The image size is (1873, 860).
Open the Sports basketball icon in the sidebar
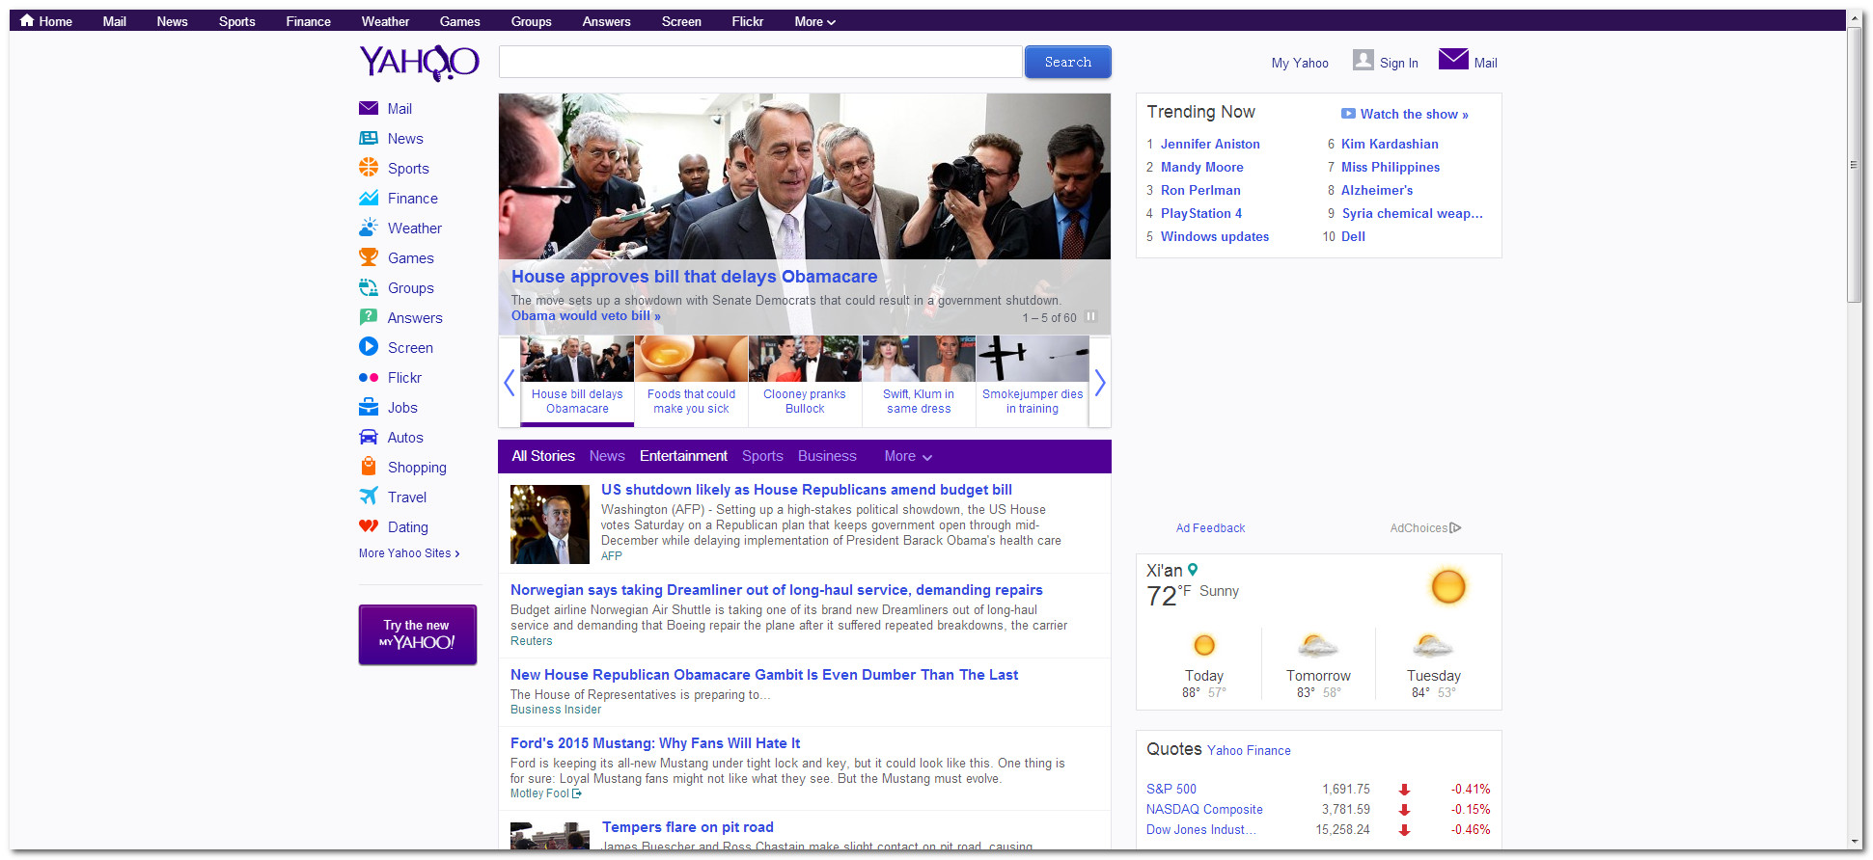point(368,168)
